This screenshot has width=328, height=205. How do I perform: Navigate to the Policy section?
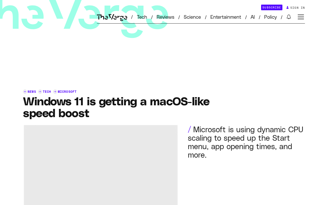(270, 17)
